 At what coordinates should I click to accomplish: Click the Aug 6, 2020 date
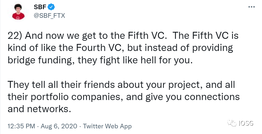pos(59,126)
